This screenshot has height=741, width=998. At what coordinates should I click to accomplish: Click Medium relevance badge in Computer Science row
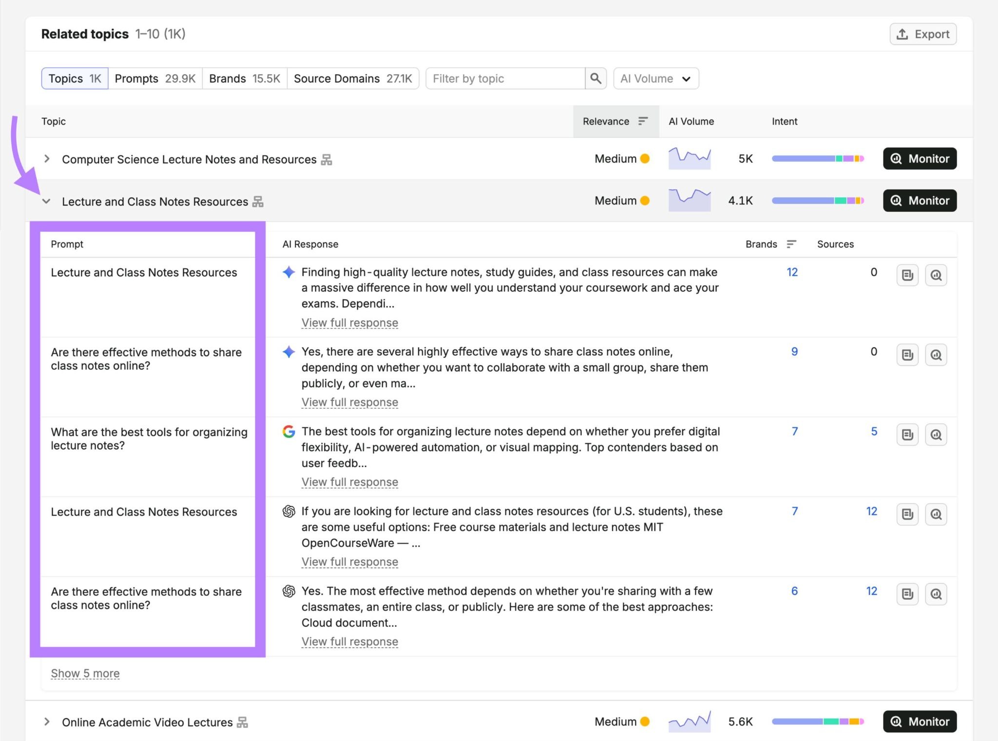coord(622,159)
